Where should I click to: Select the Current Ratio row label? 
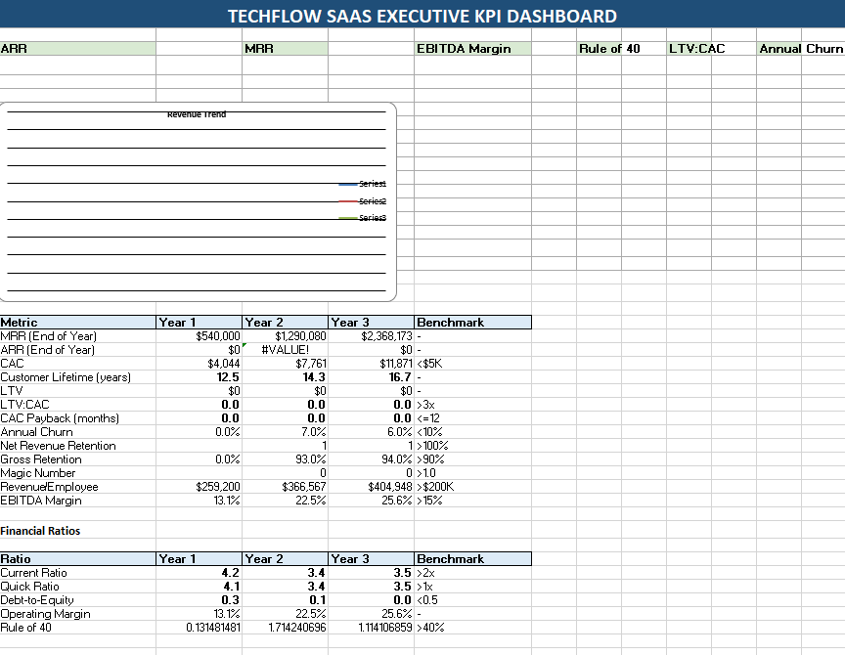point(77,573)
